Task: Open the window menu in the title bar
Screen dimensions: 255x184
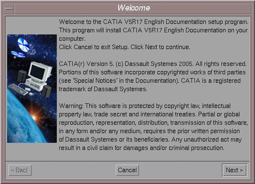Action: [9, 8]
